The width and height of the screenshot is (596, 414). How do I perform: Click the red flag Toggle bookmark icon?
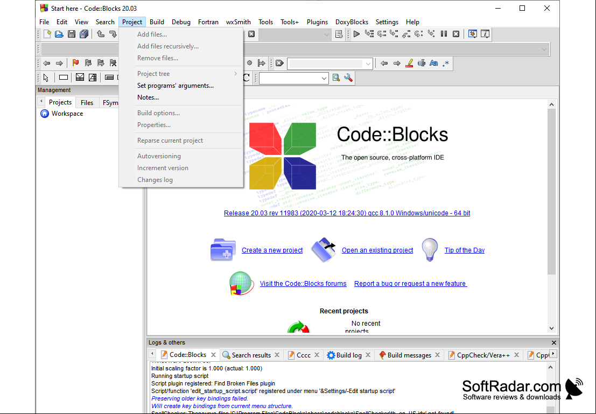click(x=75, y=63)
